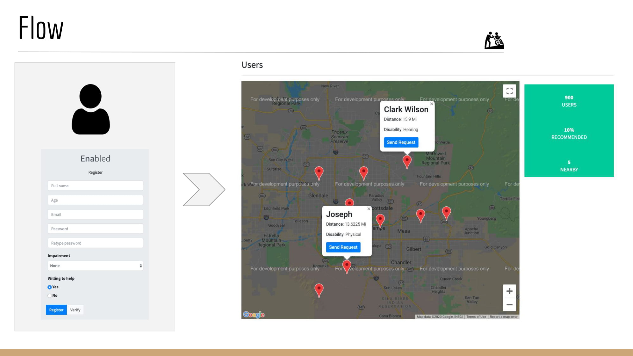The height and width of the screenshot is (356, 633).
Task: Send Request to Clark Wilson
Action: (x=401, y=142)
